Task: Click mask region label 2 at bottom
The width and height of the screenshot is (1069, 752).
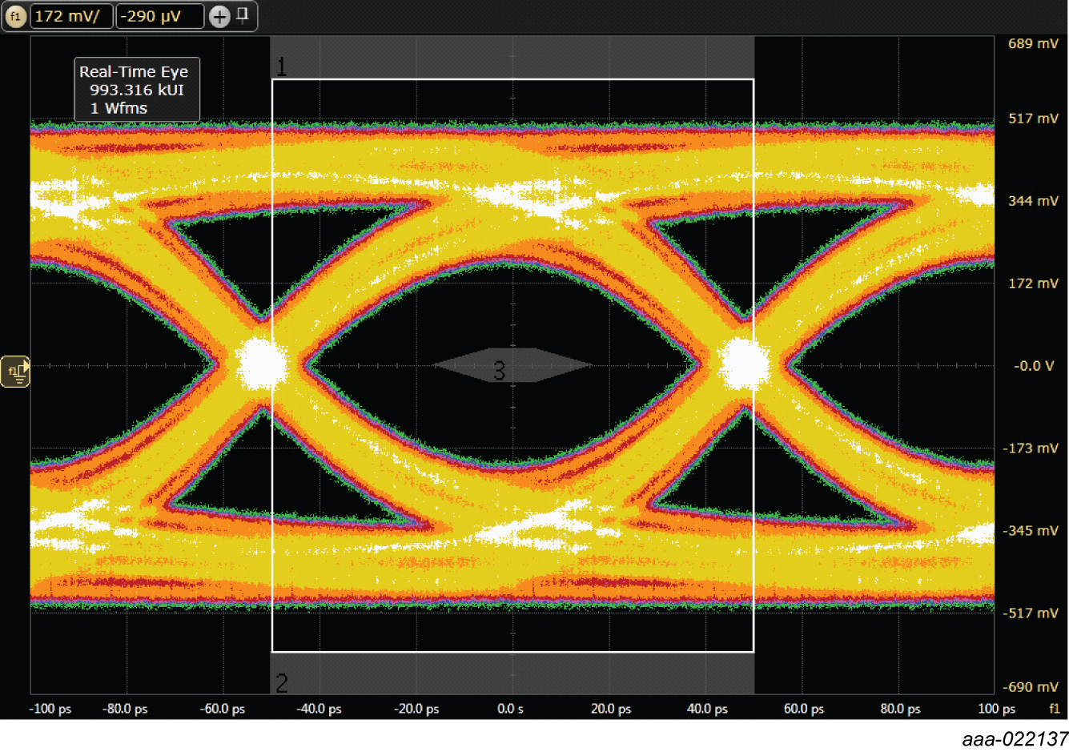Action: [282, 683]
